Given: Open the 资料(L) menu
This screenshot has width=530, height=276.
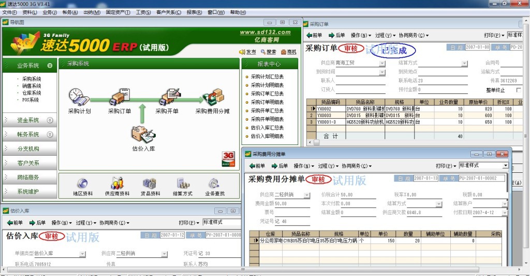Looking at the screenshot, I should 30,12.
